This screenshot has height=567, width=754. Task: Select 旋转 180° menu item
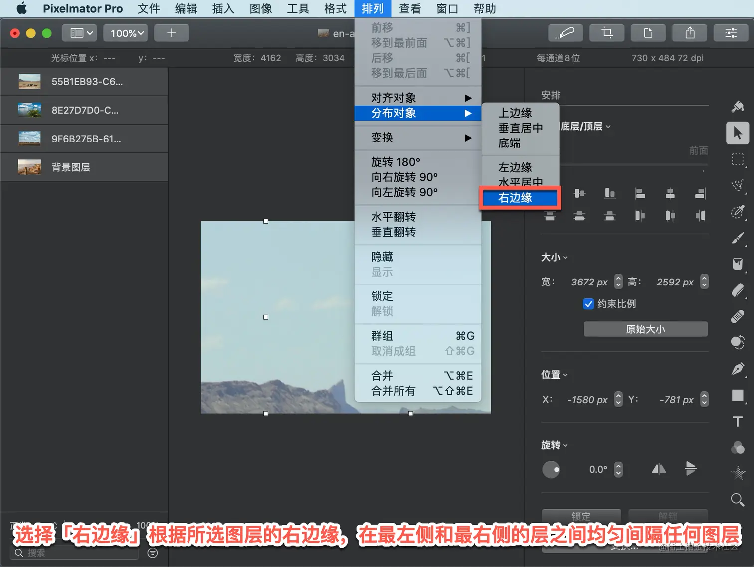pyautogui.click(x=418, y=162)
